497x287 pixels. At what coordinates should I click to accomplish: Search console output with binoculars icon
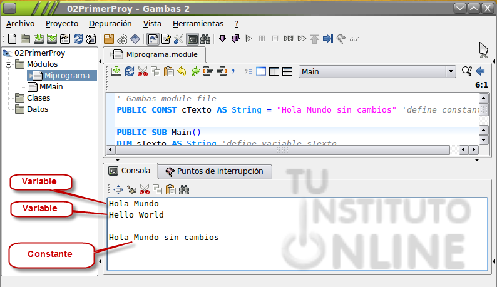pos(184,189)
